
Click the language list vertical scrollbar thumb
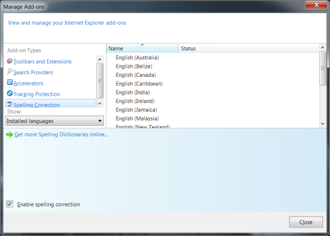tap(322, 68)
